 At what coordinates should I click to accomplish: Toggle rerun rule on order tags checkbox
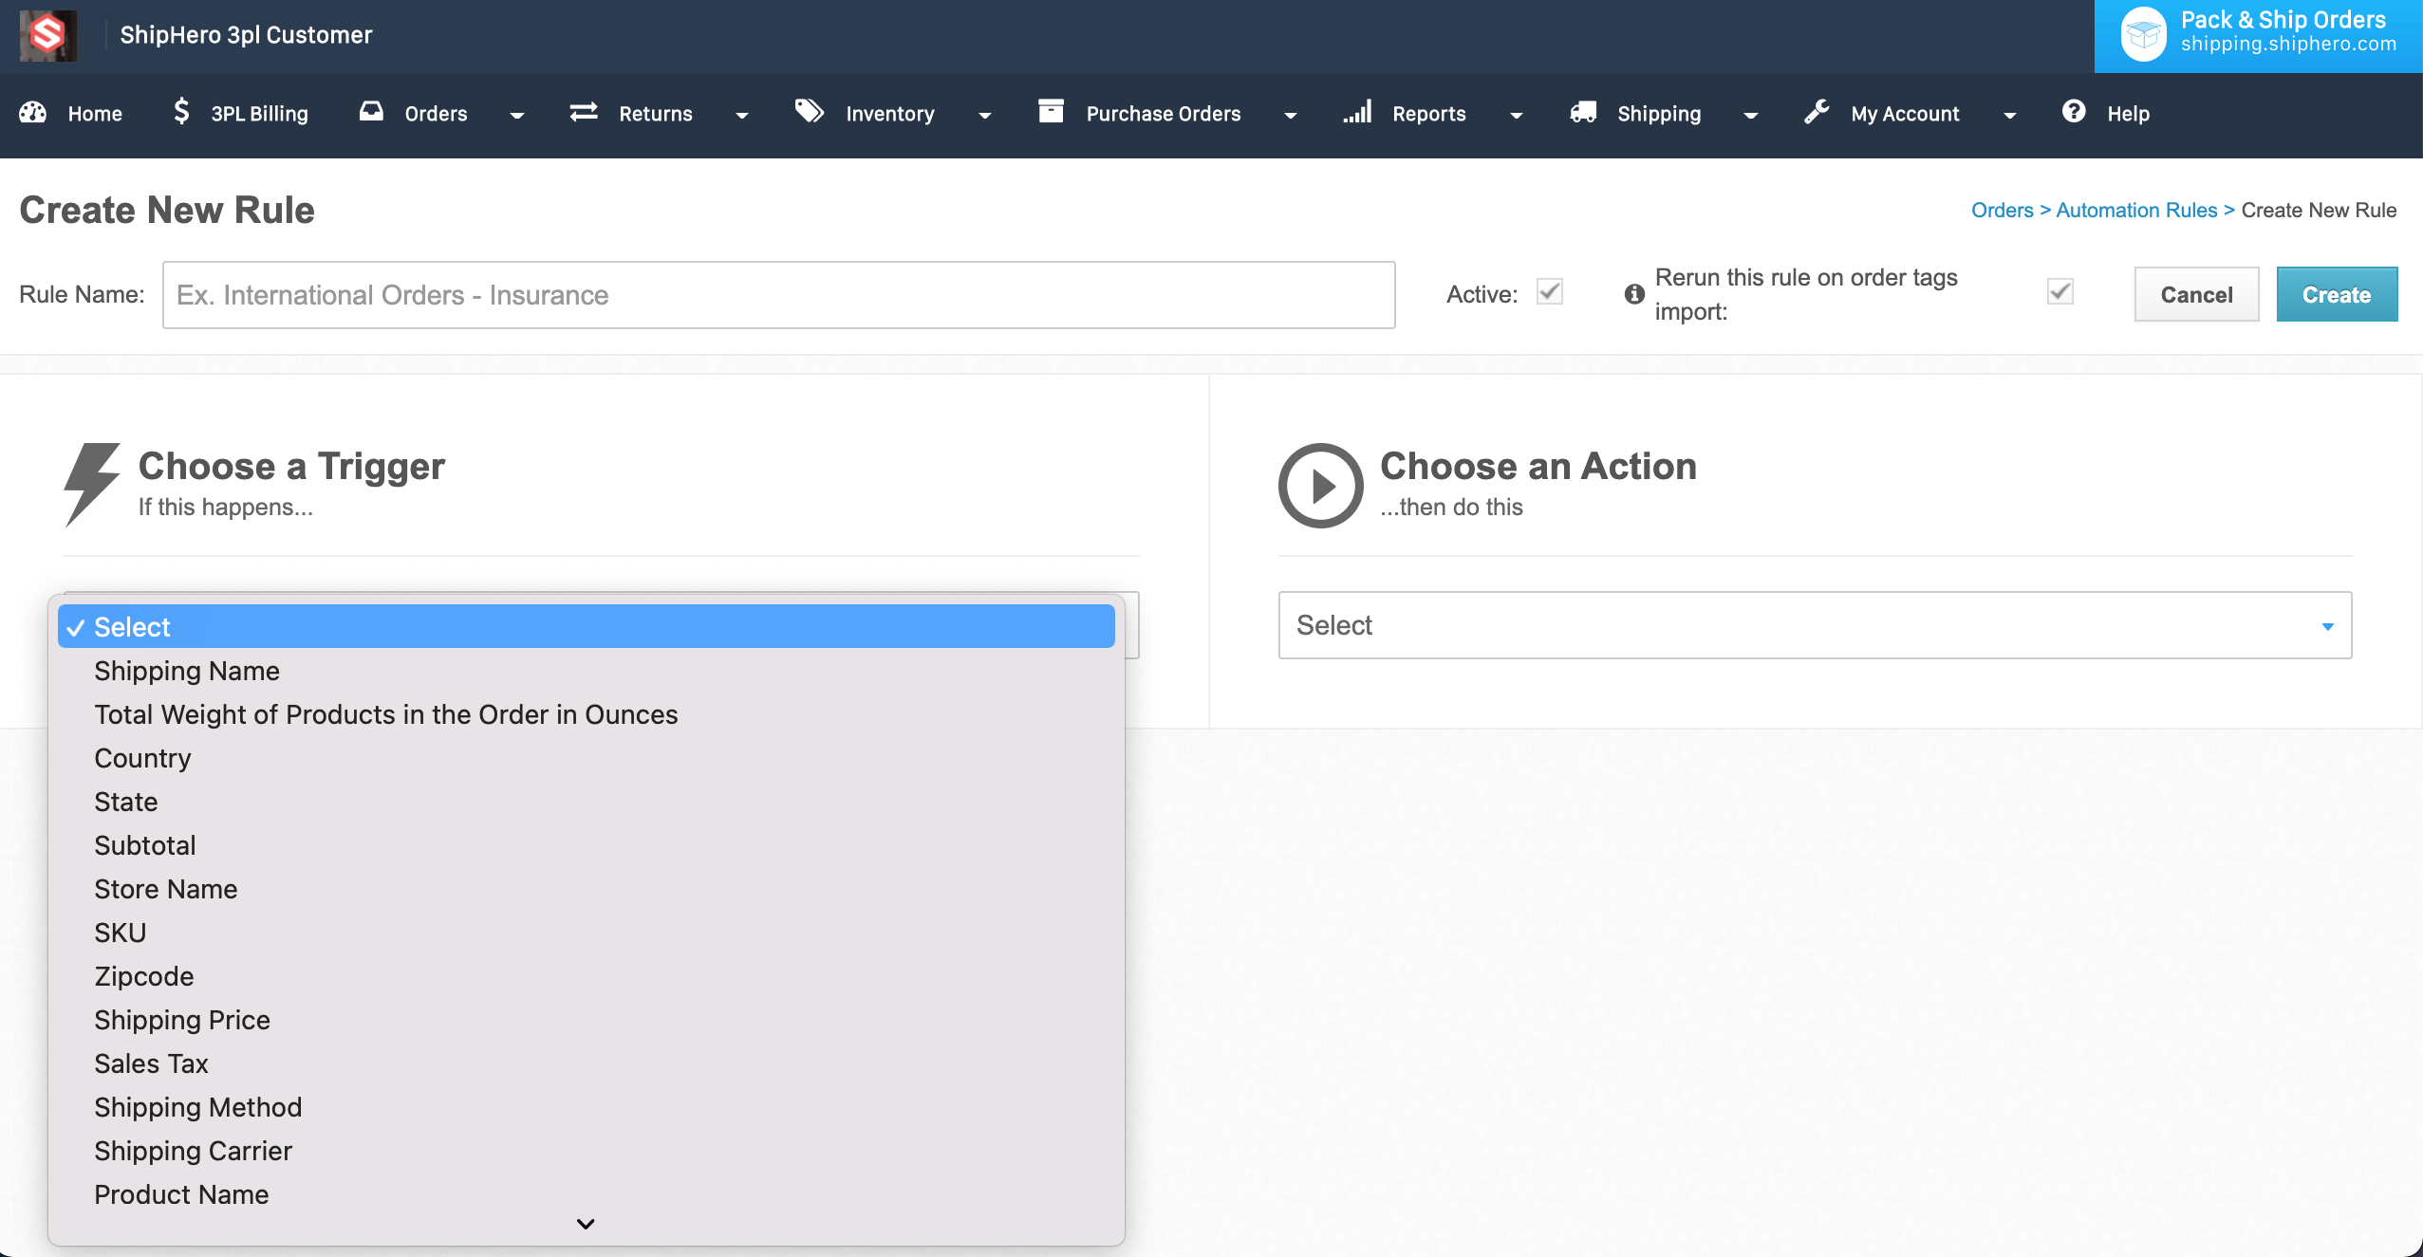point(2060,291)
